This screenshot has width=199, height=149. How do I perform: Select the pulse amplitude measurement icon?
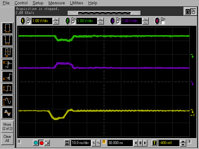[x=7, y=89]
